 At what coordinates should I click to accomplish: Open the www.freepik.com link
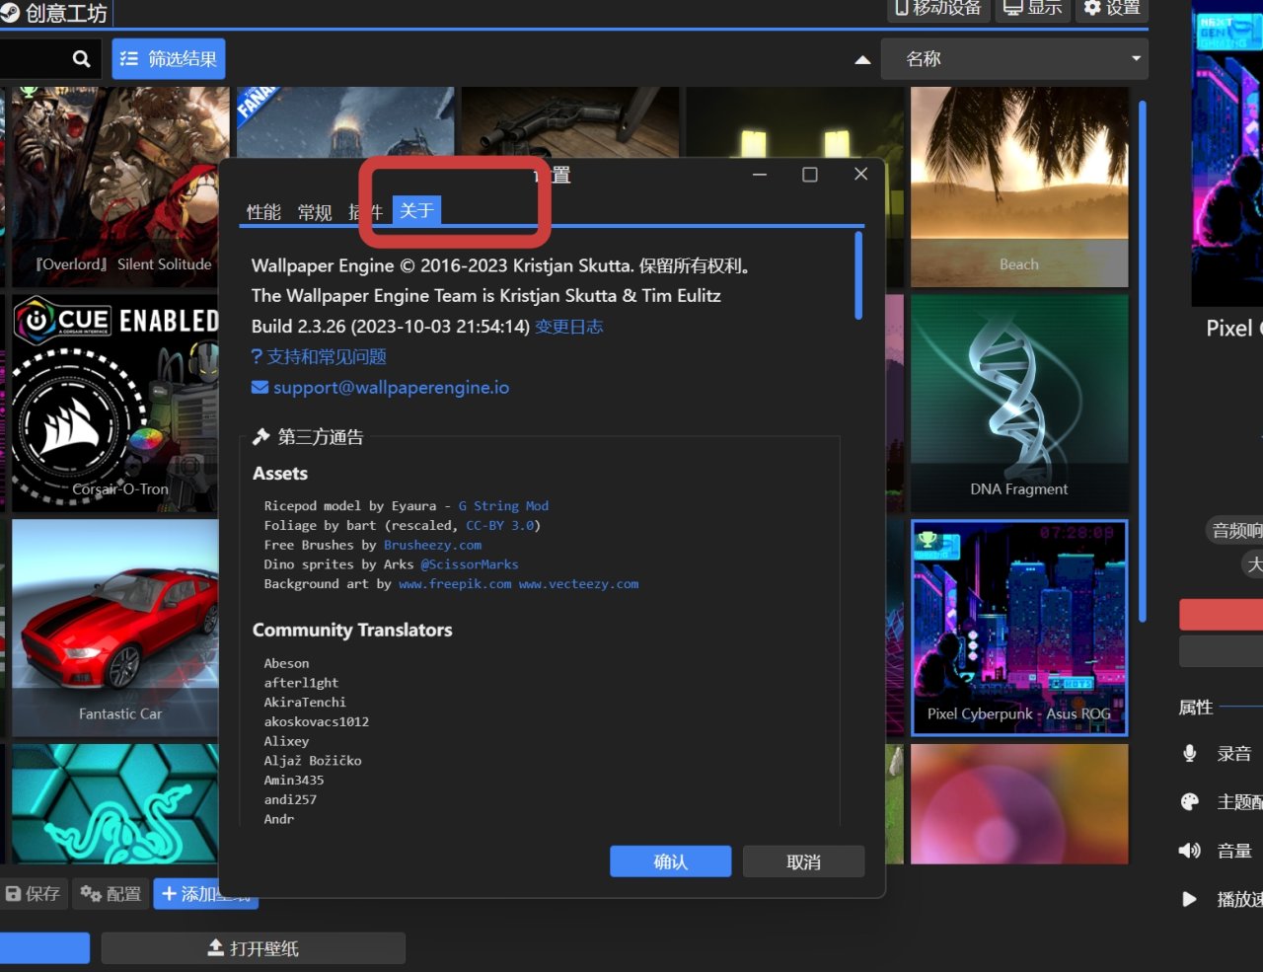[x=455, y=584]
